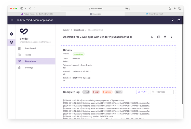Click the Triggered By value manual - demo_bynder

(x=82, y=65)
